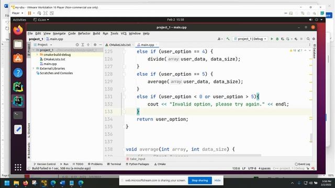The image size is (335, 188).
Task: Click the Build hammer icon in CLion toolbar
Action: tap(228, 39)
